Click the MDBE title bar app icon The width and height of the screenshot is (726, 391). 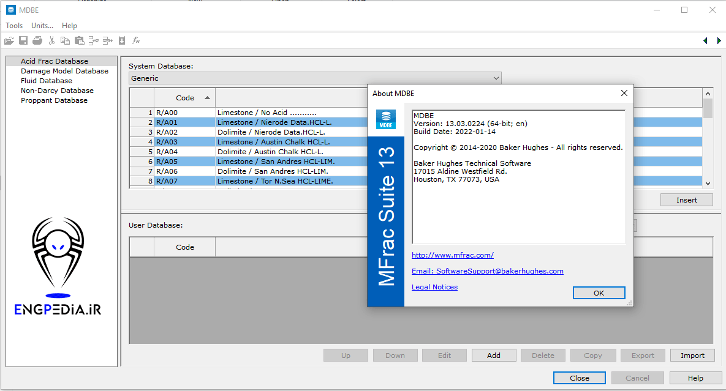(x=10, y=10)
